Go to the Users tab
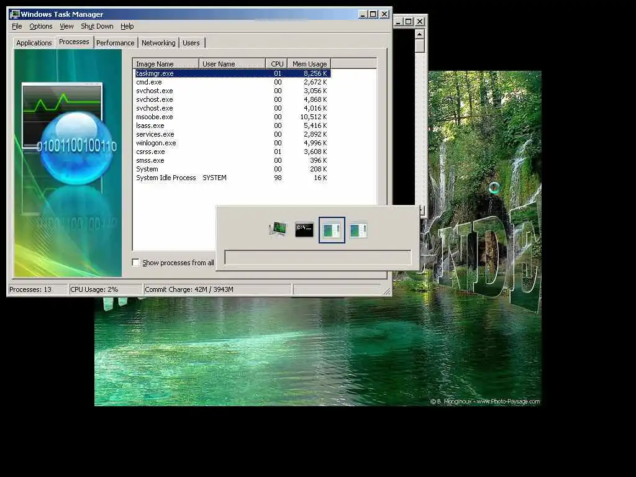Viewport: 636px width, 477px height. (x=191, y=43)
